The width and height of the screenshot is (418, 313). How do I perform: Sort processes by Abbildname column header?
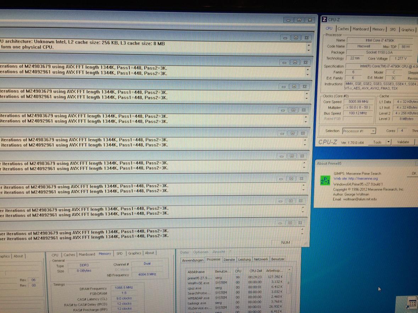[196, 272]
